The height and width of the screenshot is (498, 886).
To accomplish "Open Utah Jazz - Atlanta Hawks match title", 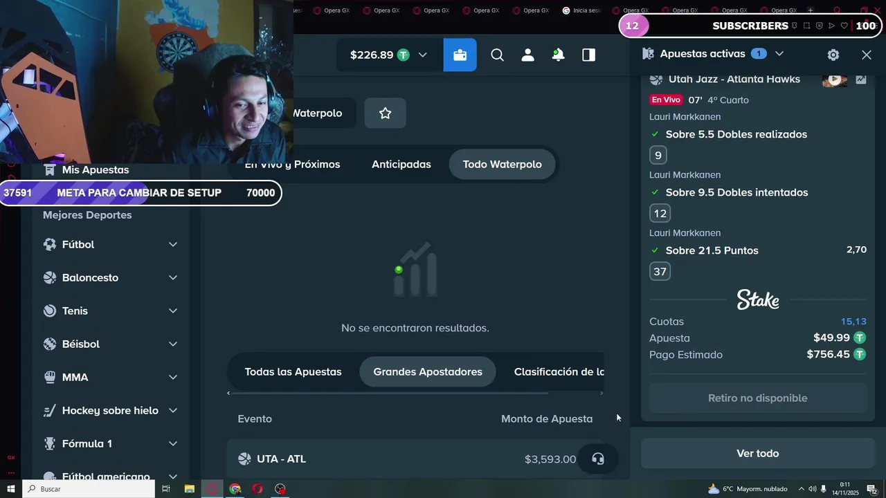I will click(734, 80).
